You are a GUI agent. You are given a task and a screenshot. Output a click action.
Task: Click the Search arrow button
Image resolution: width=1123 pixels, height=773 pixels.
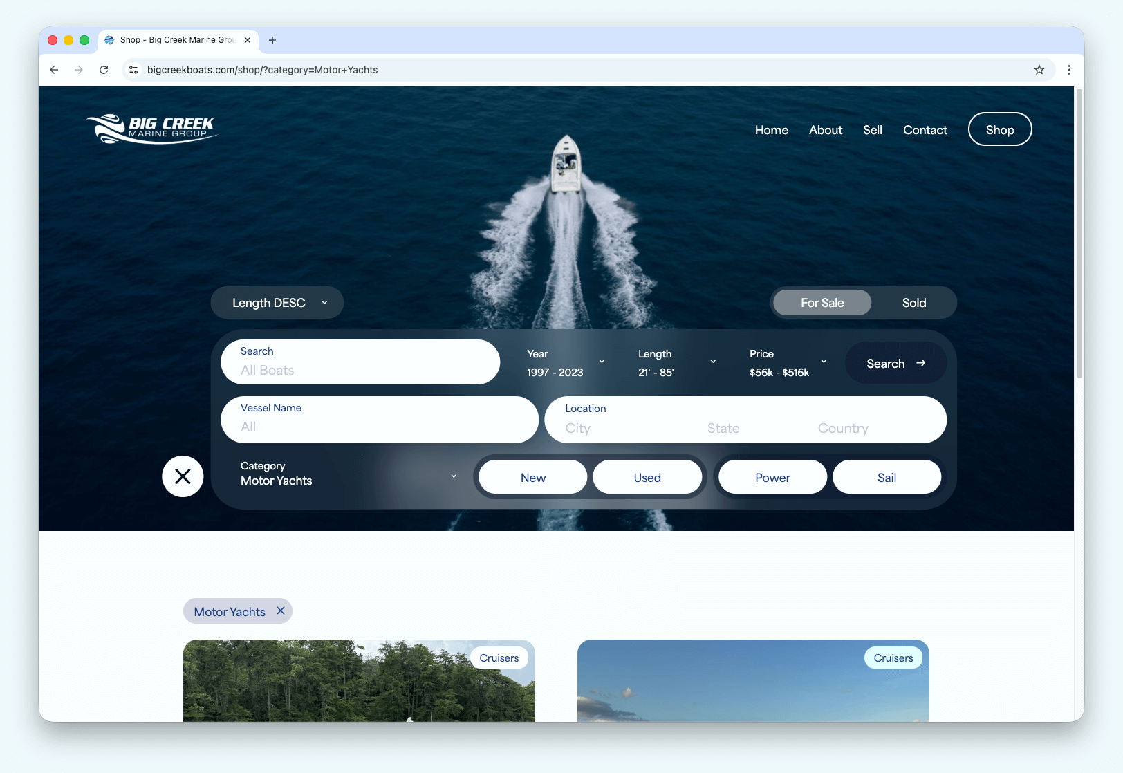tap(895, 364)
